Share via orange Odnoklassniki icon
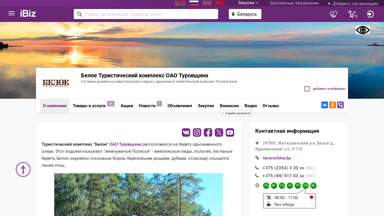The width and height of the screenshot is (384, 216). [333, 105]
